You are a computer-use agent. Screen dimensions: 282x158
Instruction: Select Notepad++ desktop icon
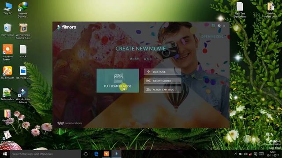[7, 94]
